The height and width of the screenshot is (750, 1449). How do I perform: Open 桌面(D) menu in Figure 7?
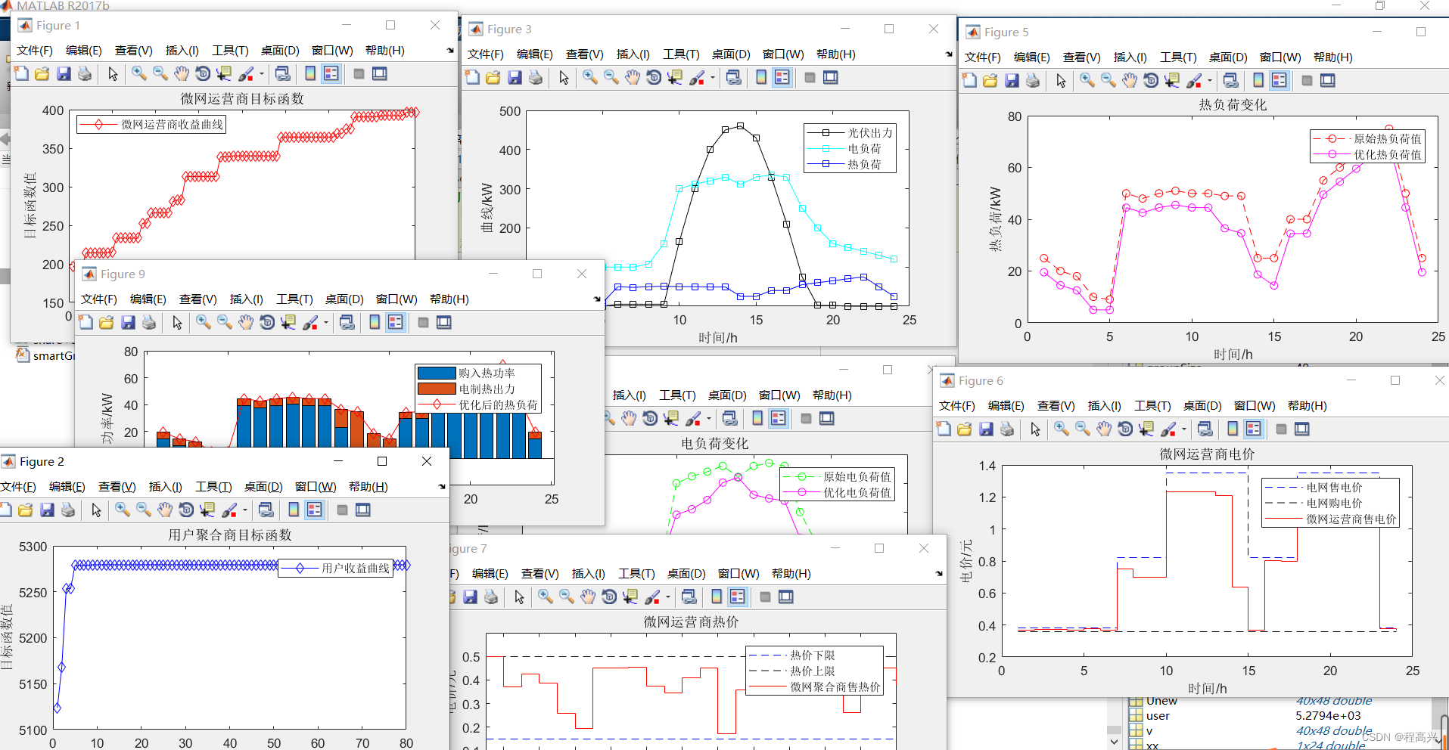click(686, 573)
